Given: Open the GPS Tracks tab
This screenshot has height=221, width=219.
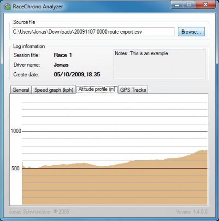Looking at the screenshot, I should tap(133, 90).
